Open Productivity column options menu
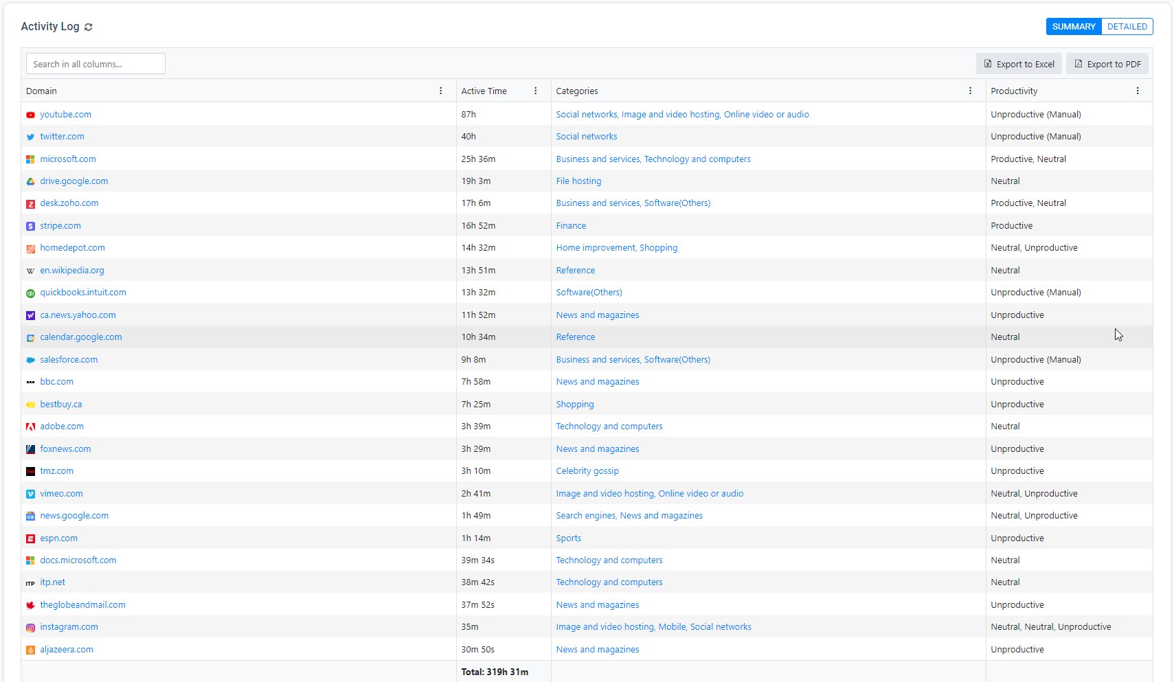The height and width of the screenshot is (682, 1174). pos(1138,91)
